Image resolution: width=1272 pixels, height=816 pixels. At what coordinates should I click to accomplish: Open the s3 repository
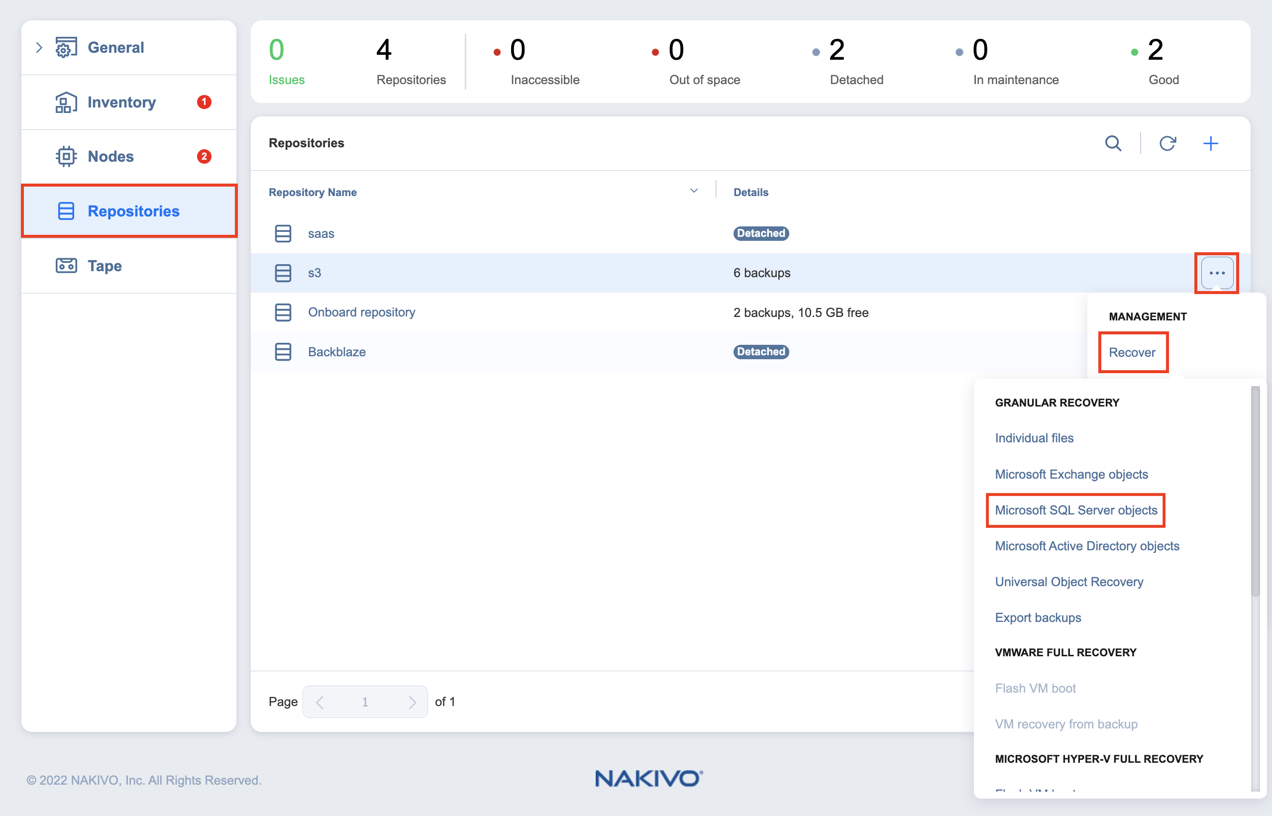point(315,273)
